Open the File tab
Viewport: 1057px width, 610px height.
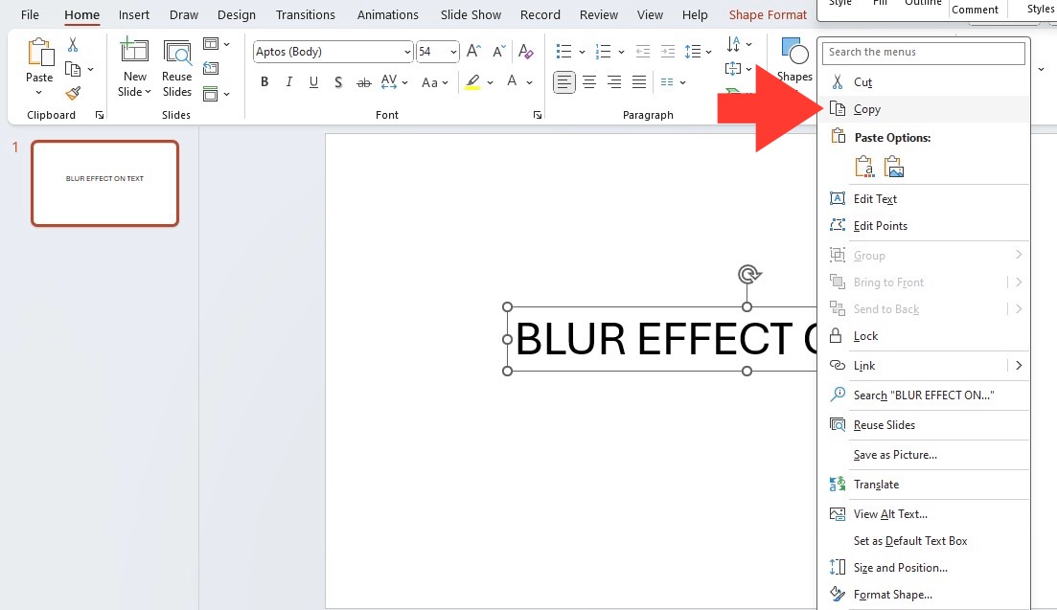(30, 14)
